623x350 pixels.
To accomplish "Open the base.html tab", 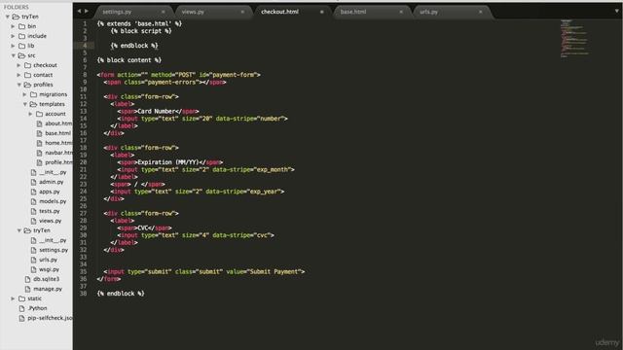I will (353, 12).
